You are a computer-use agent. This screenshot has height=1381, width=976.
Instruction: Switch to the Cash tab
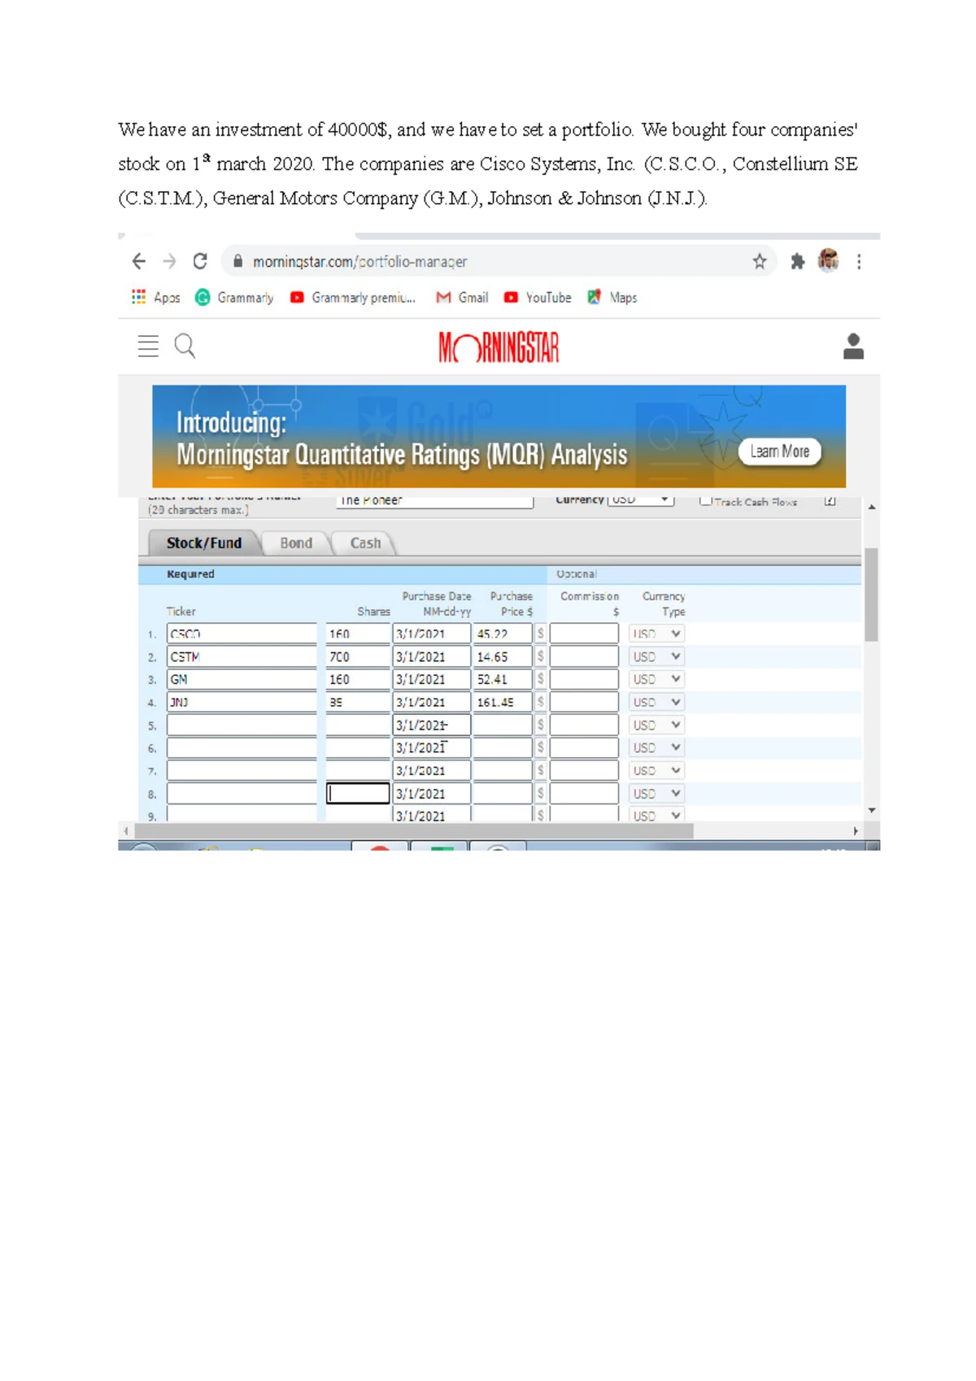(365, 543)
